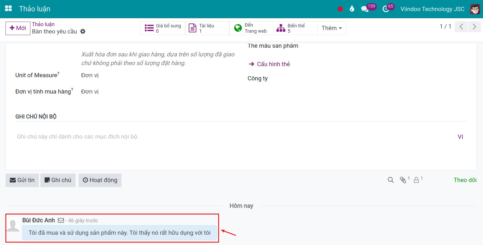Image resolution: width=483 pixels, height=245 pixels.
Task: Open Tài liệu stat button
Action: 207,28
